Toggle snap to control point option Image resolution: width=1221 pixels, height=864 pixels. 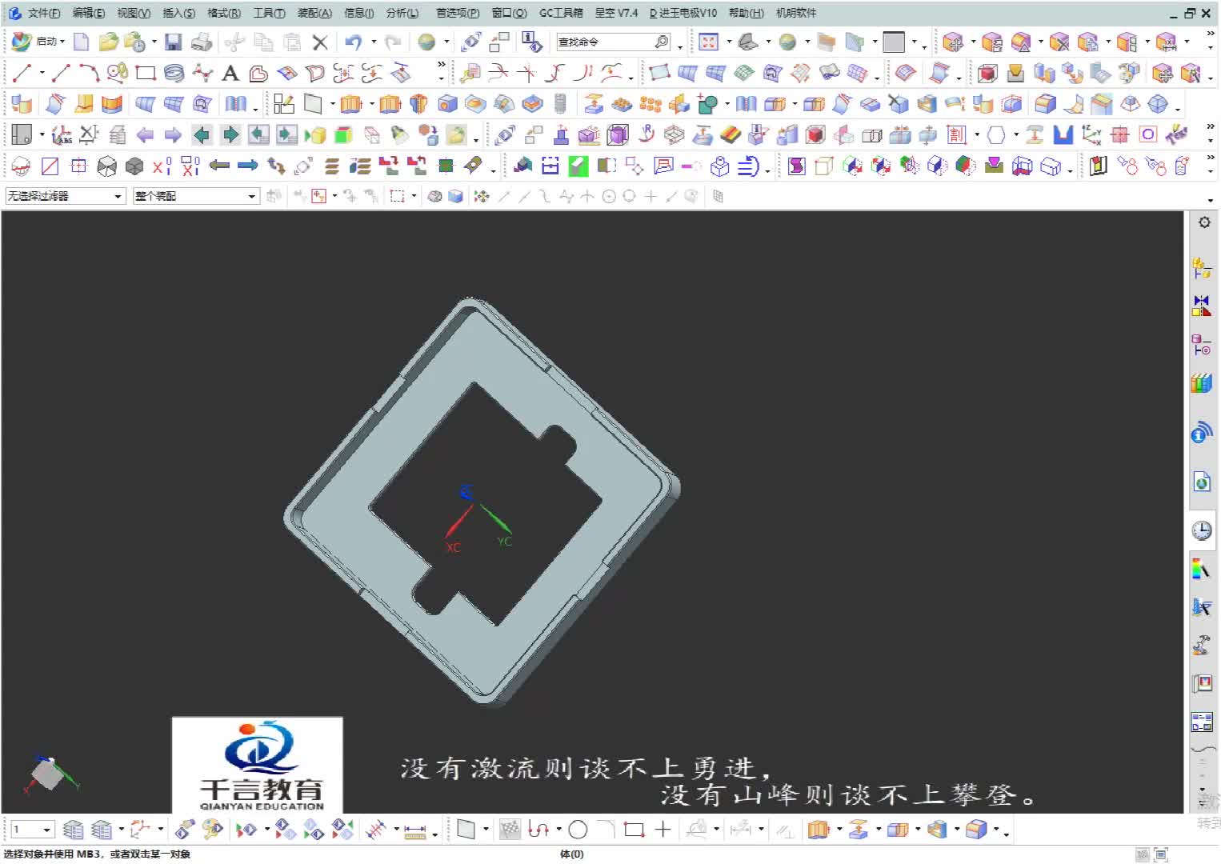[x=545, y=196]
